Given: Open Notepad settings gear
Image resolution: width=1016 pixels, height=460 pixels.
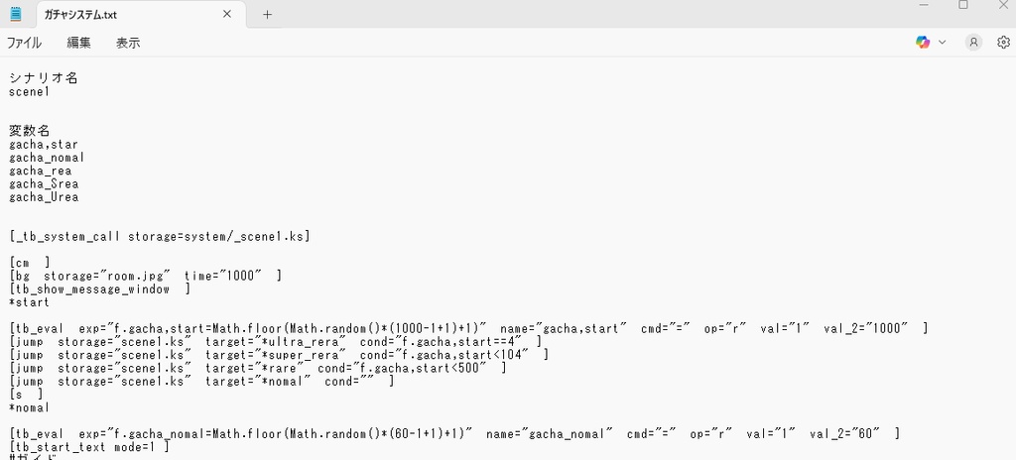Looking at the screenshot, I should tap(1003, 43).
